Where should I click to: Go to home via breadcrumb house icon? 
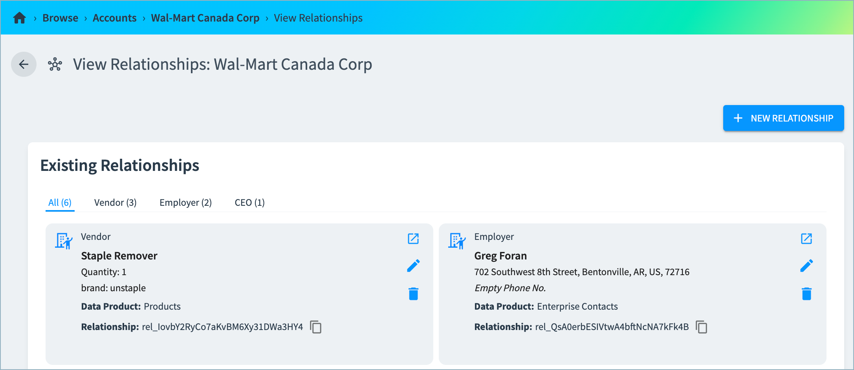point(19,18)
